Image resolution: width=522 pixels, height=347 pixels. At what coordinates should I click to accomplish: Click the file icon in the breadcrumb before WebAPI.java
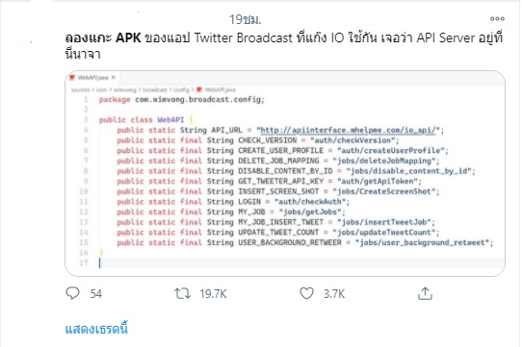[x=199, y=89]
